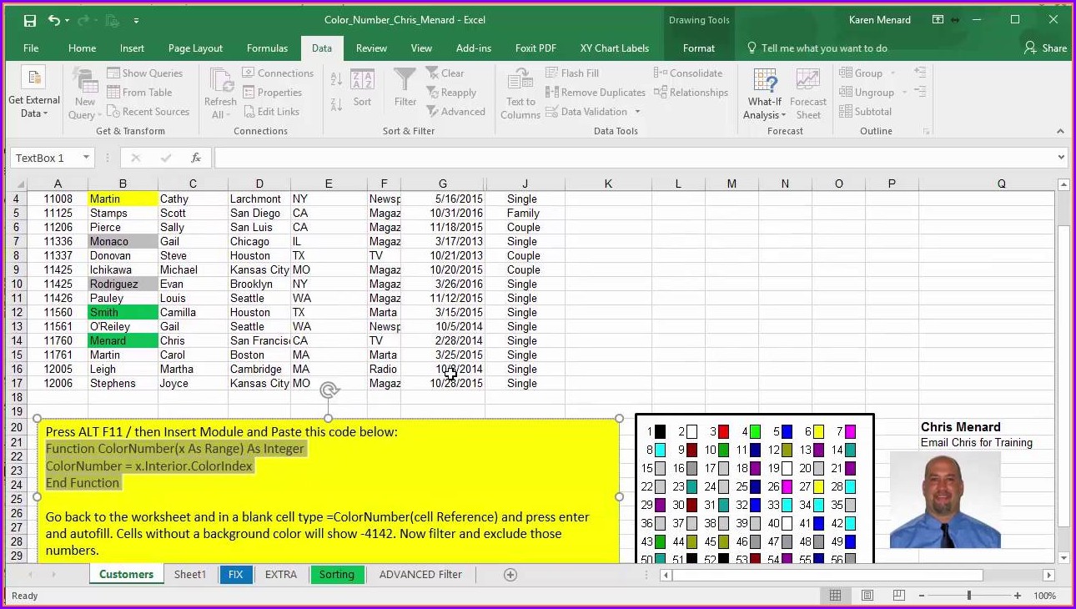Sort ascending A to Z
Image resolution: width=1076 pixels, height=609 pixels.
(336, 80)
